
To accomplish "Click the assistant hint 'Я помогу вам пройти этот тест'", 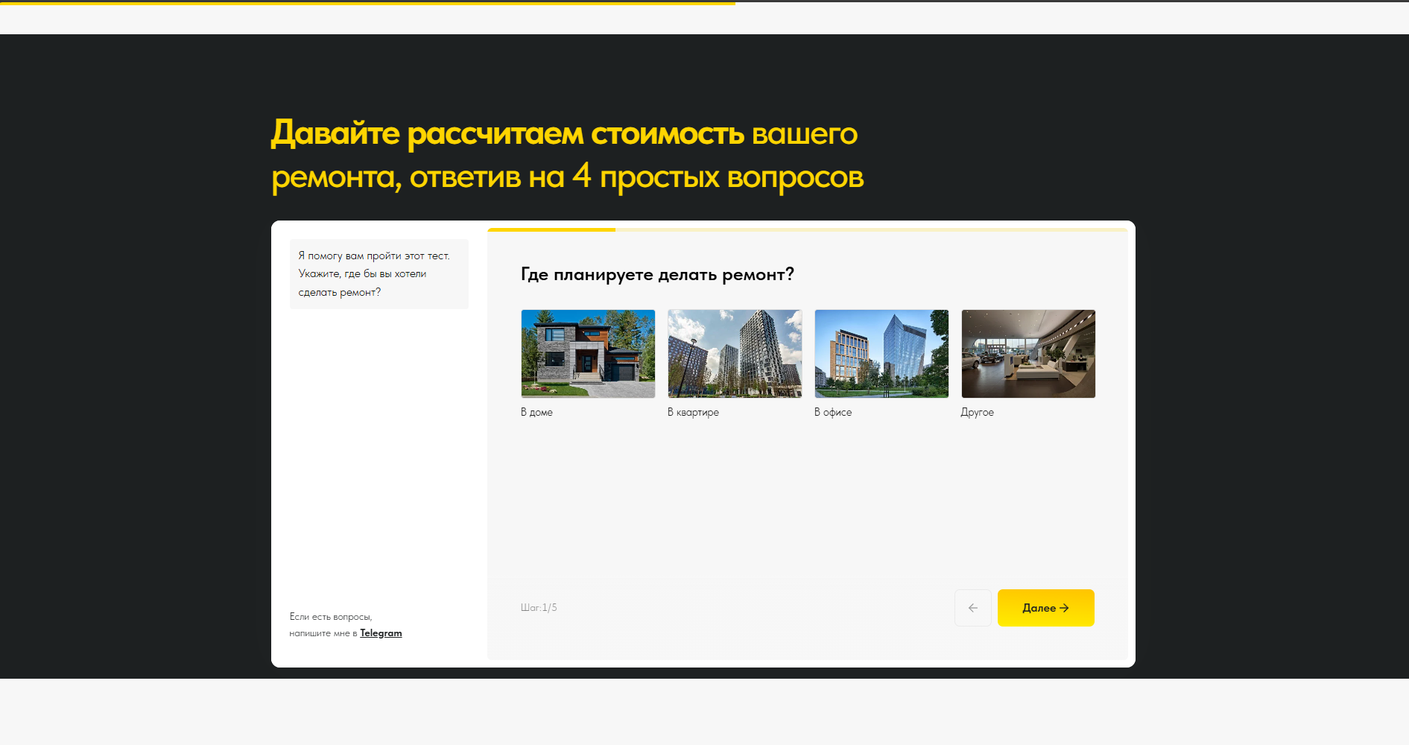I will coord(379,274).
